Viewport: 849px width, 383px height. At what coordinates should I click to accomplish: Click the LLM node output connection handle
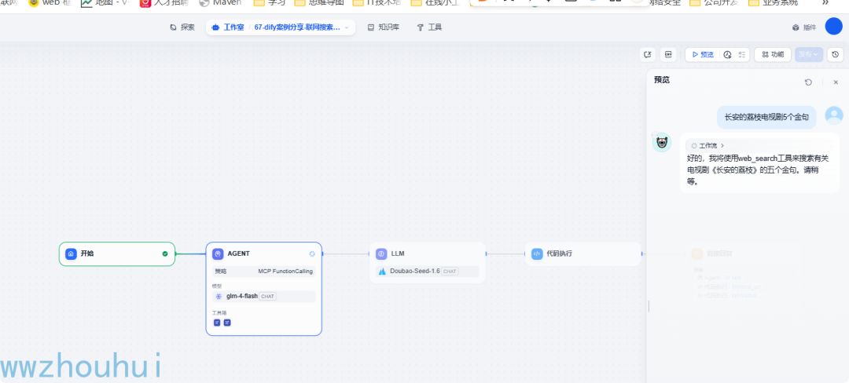click(486, 254)
